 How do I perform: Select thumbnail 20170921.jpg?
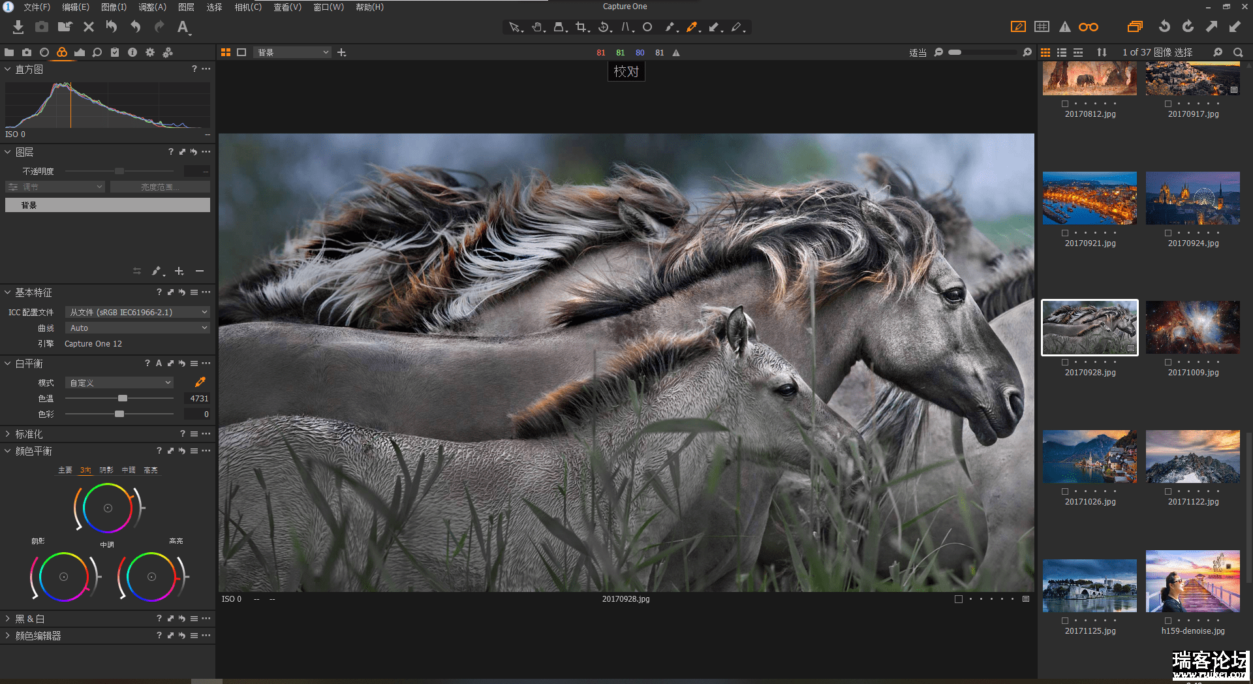click(x=1090, y=198)
